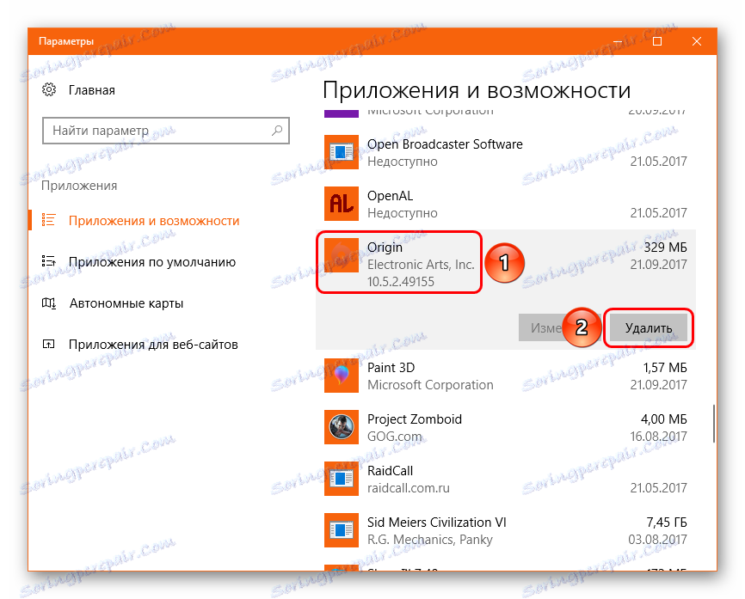The image size is (745, 599).
Task: Click the search magnifier icon
Action: tap(277, 130)
